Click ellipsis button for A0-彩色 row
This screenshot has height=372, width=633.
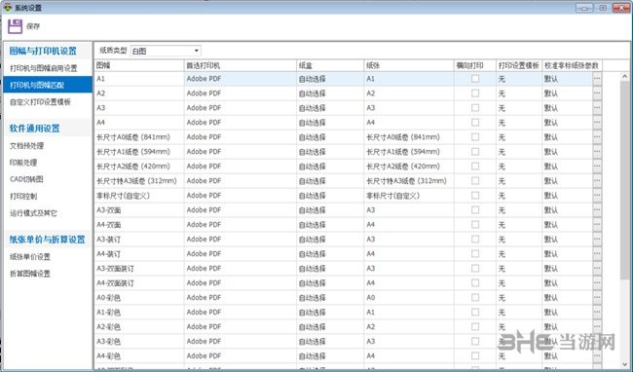pyautogui.click(x=597, y=297)
